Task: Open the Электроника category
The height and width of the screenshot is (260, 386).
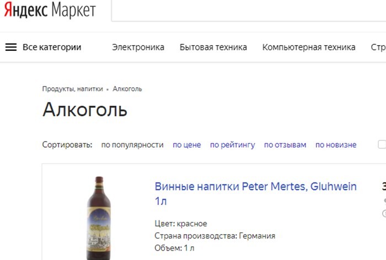Action: click(138, 47)
